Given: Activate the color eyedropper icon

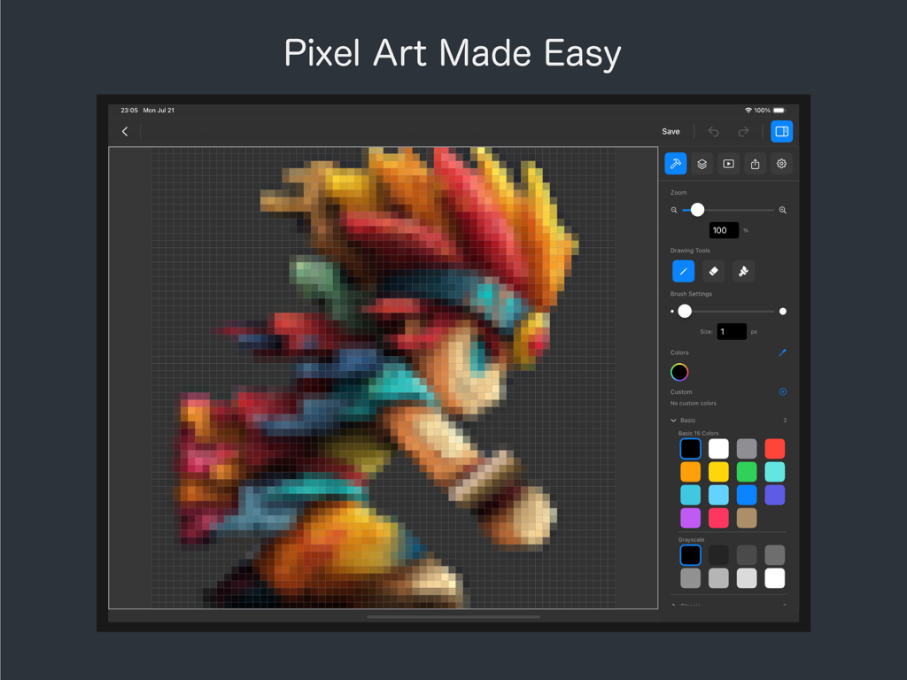Looking at the screenshot, I should tap(782, 352).
